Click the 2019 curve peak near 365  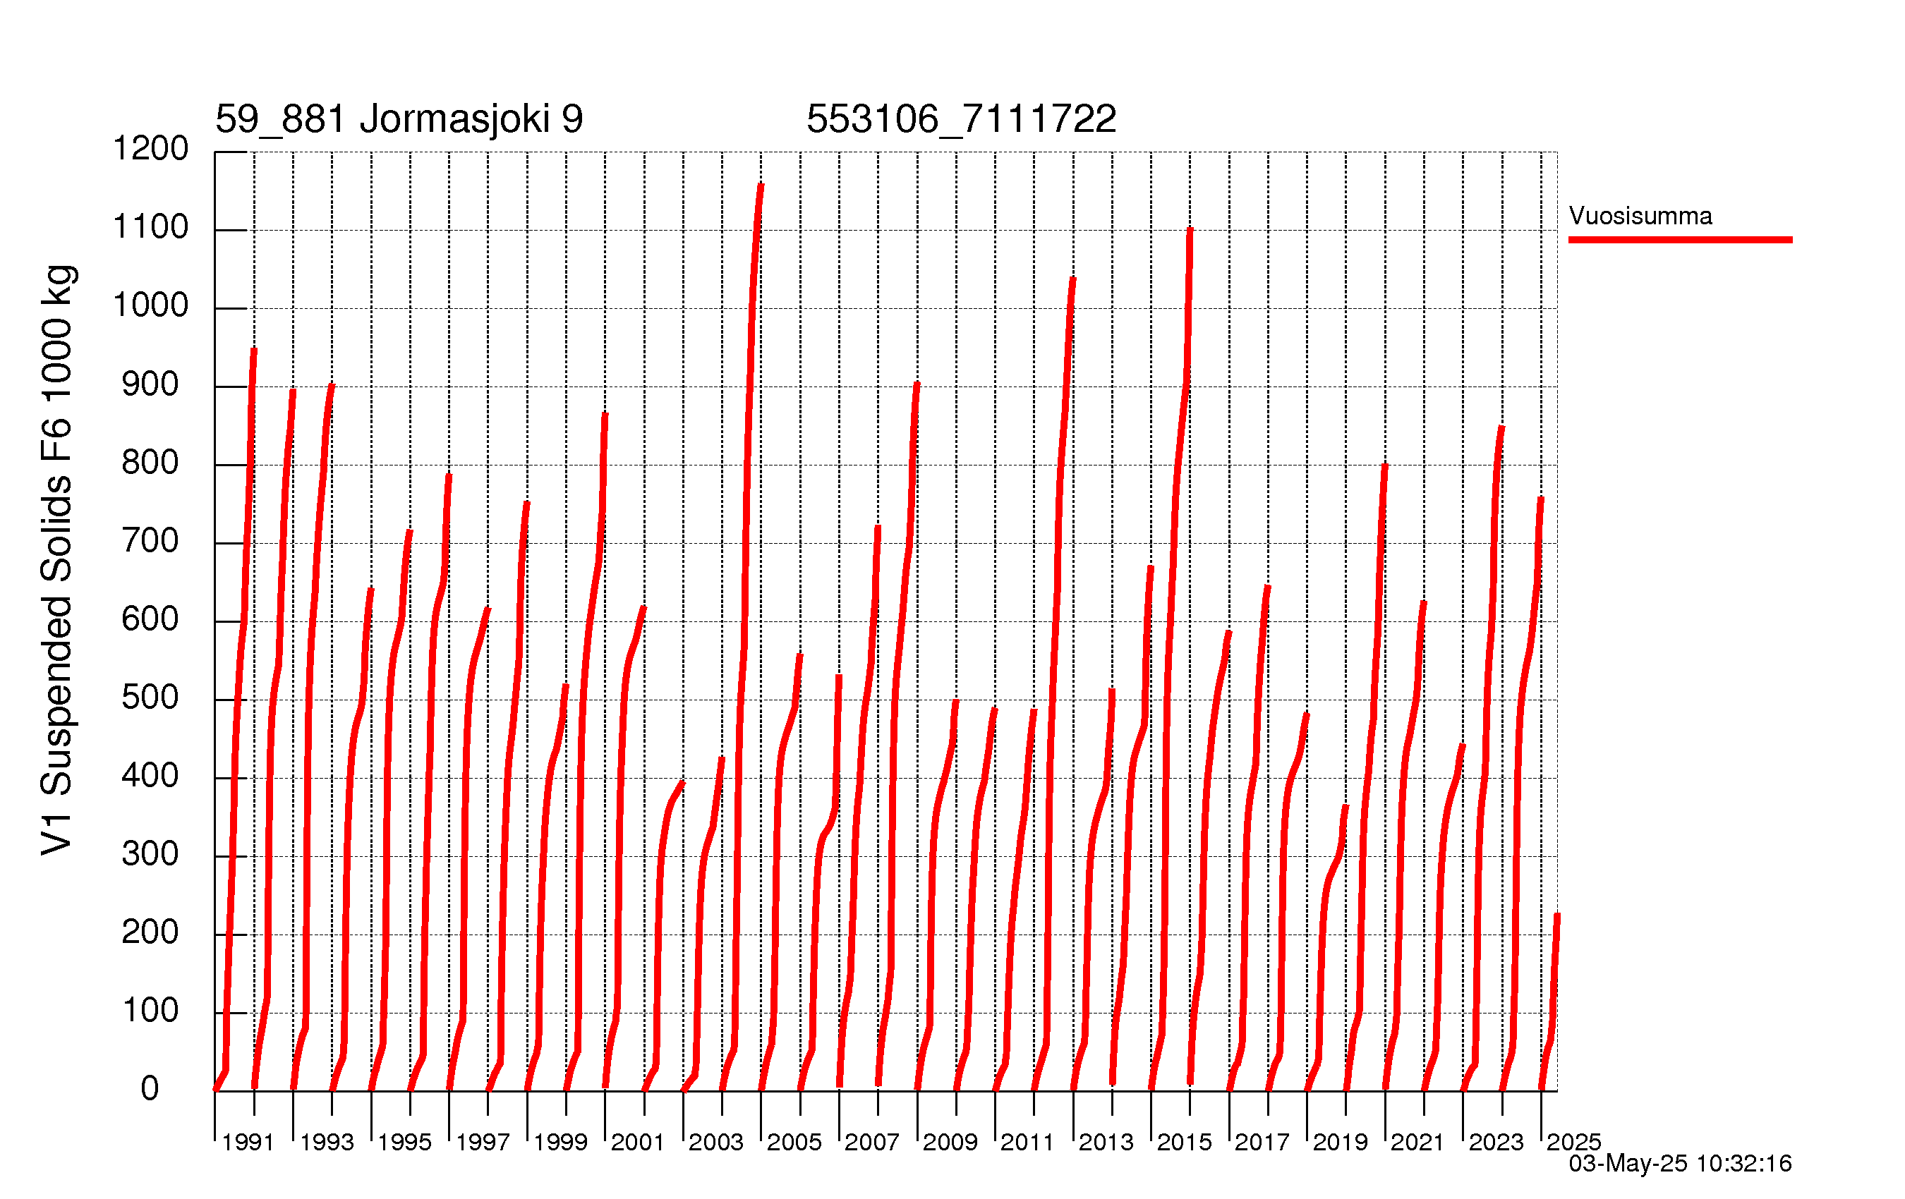point(1345,806)
